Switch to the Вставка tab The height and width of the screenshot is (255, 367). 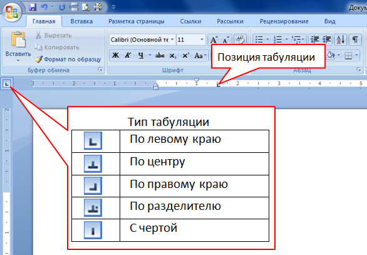click(x=81, y=21)
